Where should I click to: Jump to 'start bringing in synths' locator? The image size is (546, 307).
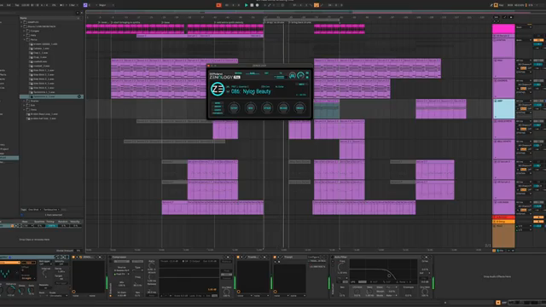(125, 22)
